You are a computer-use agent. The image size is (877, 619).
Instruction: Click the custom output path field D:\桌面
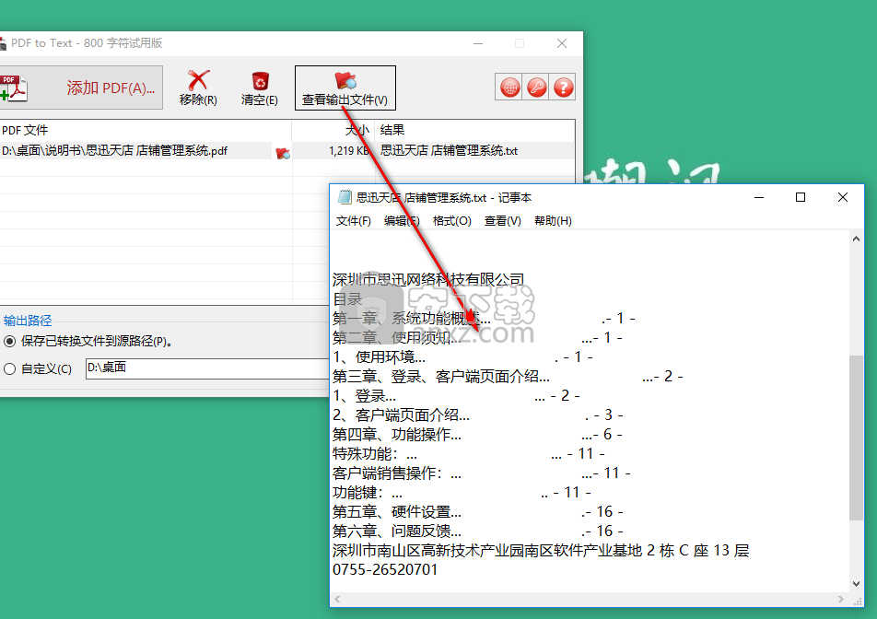[x=207, y=368]
